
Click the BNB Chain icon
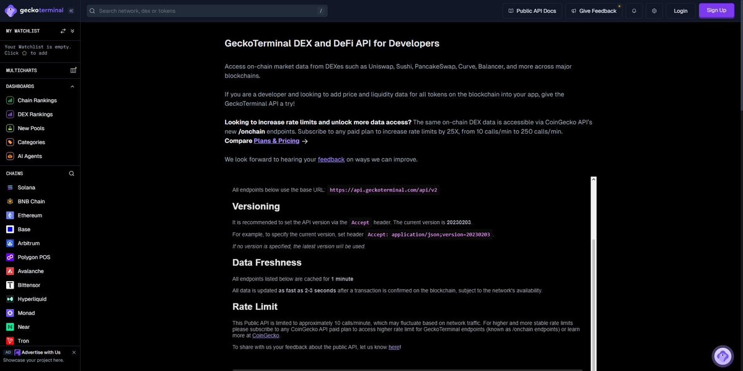point(10,201)
